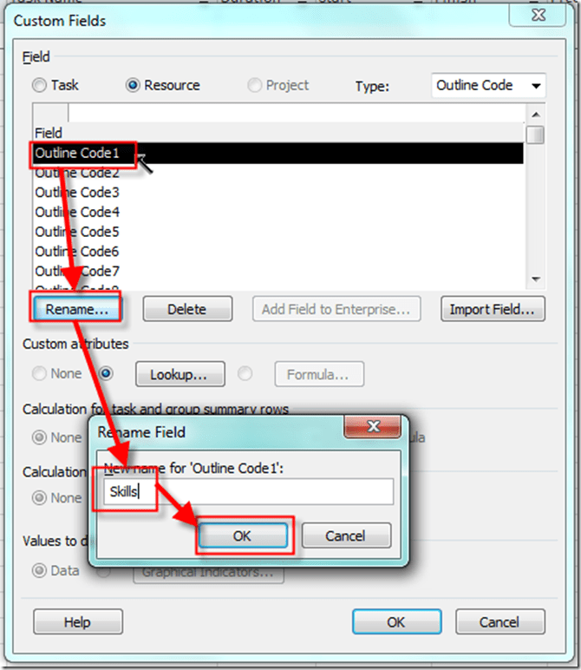This screenshot has height=670, width=581.
Task: Cancel the Rename Field dialog
Action: coord(346,535)
